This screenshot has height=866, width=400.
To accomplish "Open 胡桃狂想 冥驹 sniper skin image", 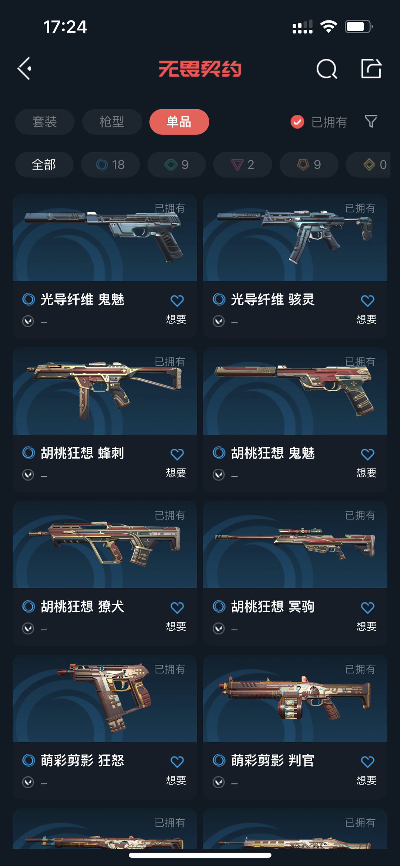I will point(295,545).
